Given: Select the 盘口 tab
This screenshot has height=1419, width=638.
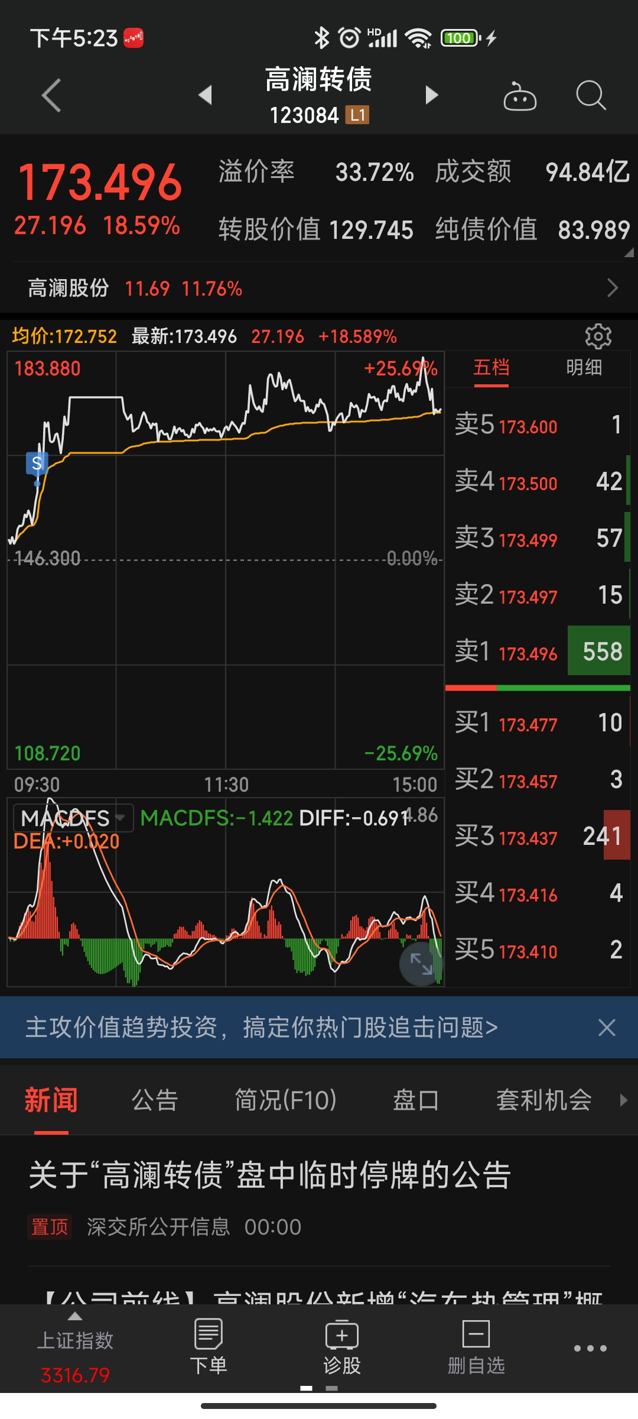Looking at the screenshot, I should point(416,1101).
